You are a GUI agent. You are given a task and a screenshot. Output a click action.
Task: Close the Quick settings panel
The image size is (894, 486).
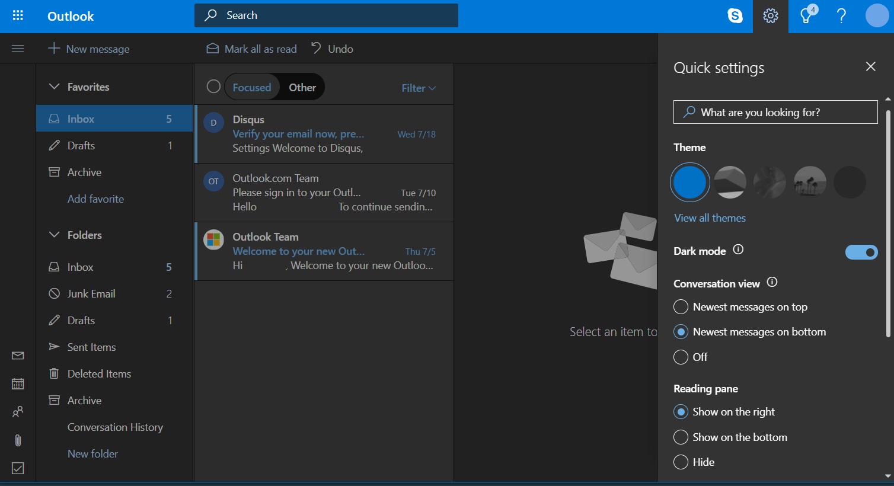870,66
